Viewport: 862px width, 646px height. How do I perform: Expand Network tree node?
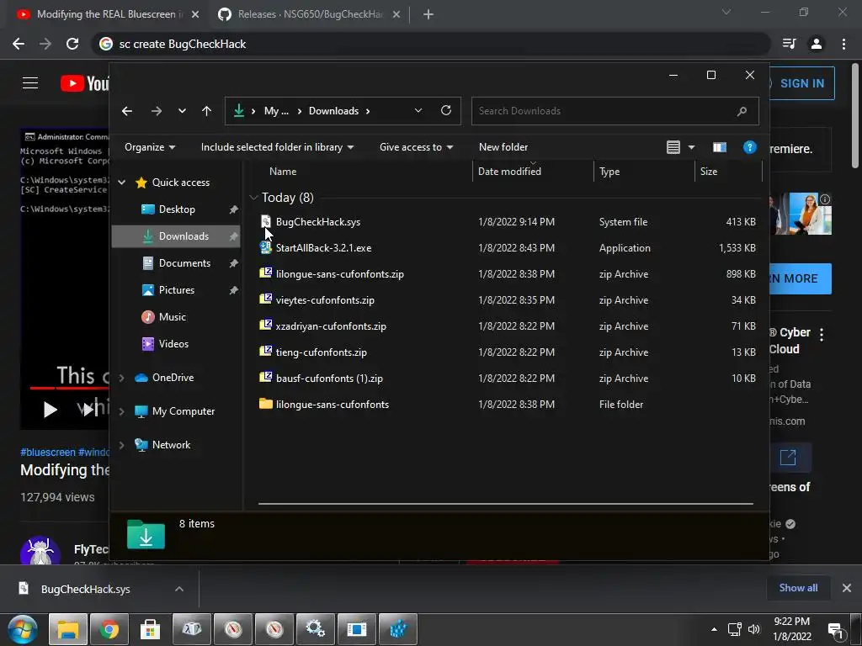(121, 445)
